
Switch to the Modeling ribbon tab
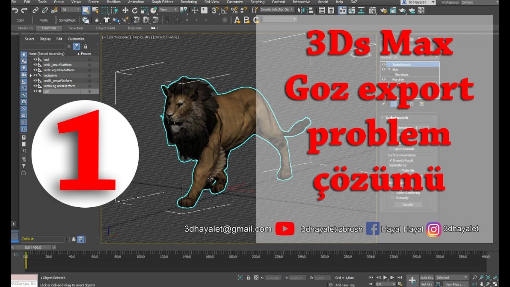pyautogui.click(x=25, y=28)
